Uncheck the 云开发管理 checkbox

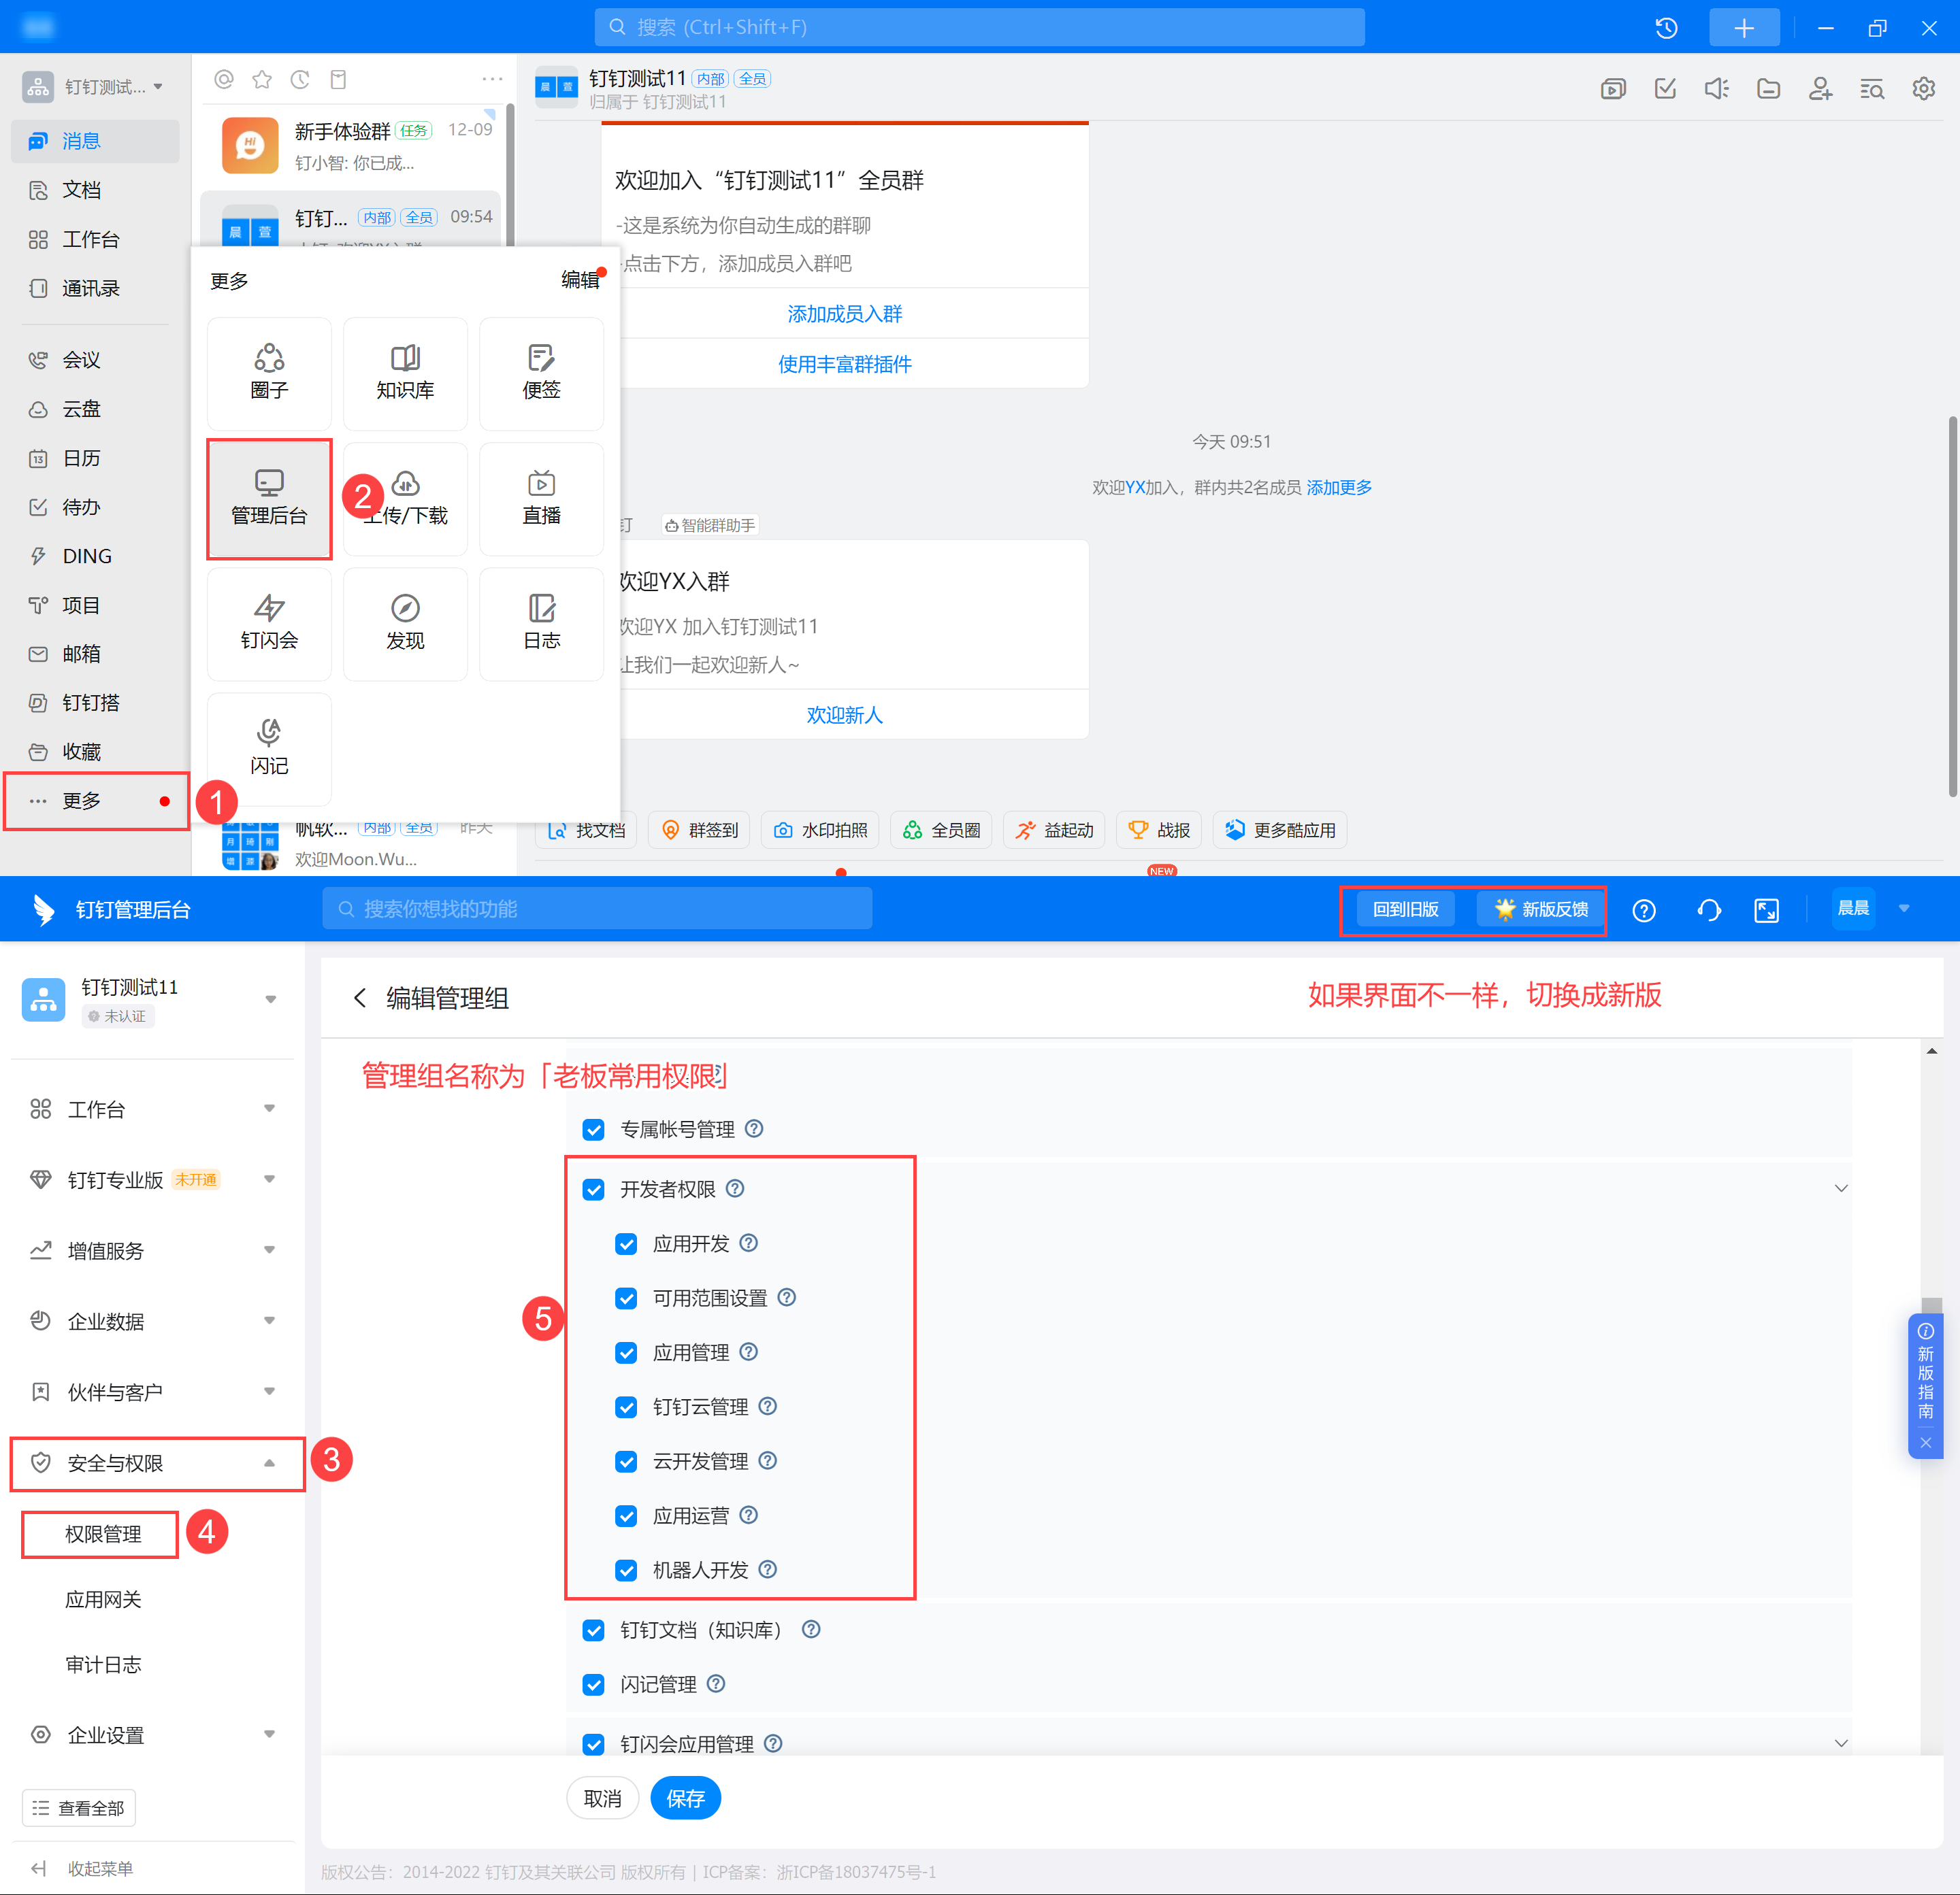click(626, 1461)
